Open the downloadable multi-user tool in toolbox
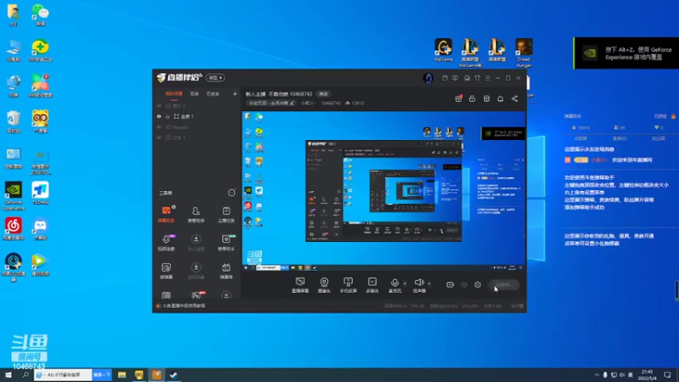Screen dimensions: 679x382 (x=196, y=243)
